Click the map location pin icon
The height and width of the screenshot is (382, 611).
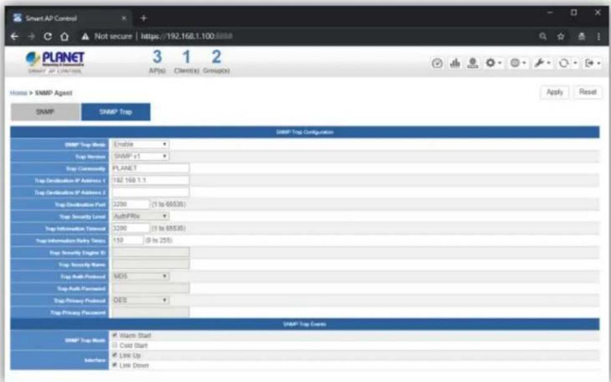(x=473, y=63)
